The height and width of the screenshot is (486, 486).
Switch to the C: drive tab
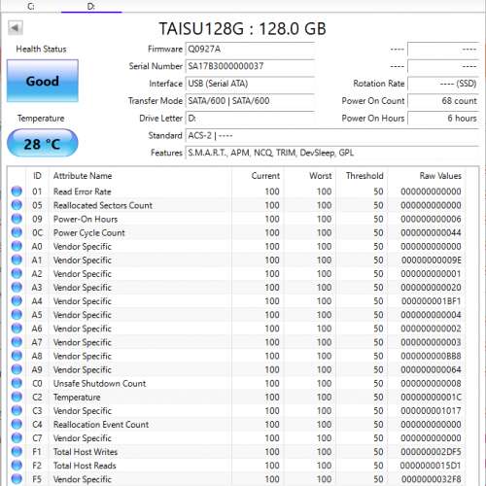click(31, 6)
